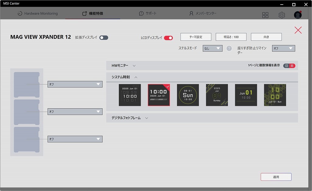Open the apps grid icon
Screen dimensions: 312x191
pos(265,15)
